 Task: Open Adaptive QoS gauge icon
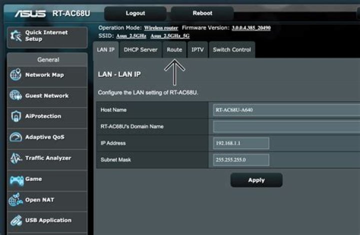pyautogui.click(x=15, y=137)
